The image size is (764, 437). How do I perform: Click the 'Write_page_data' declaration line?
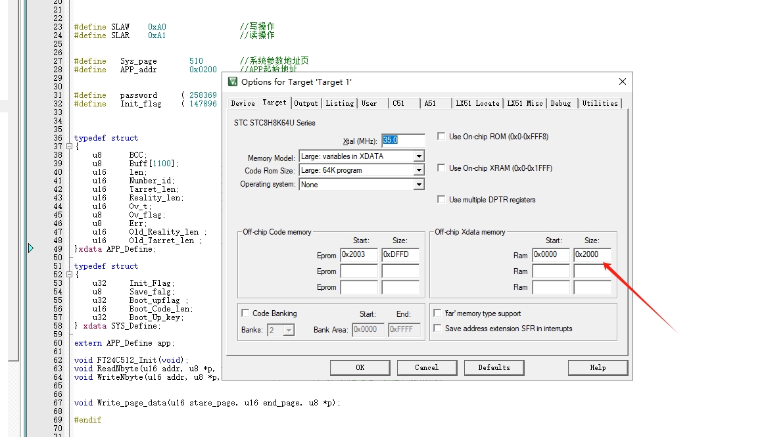coord(207,403)
